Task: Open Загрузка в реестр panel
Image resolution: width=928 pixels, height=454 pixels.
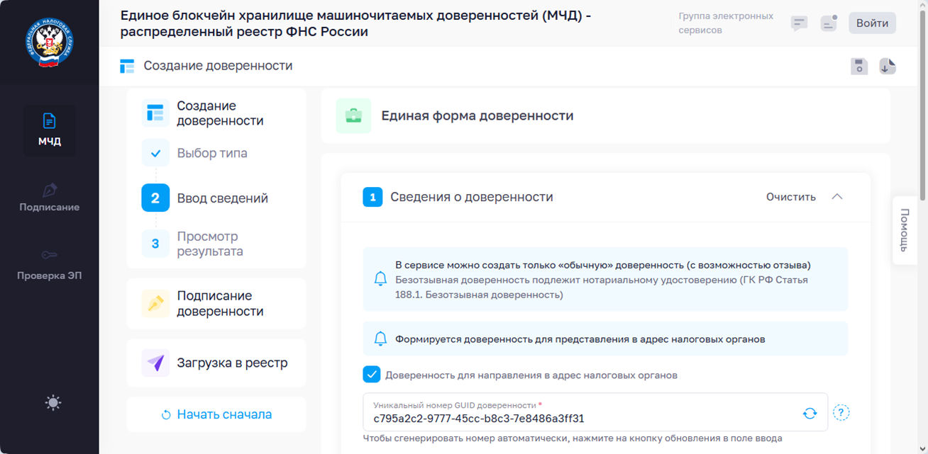Action: 216,363
